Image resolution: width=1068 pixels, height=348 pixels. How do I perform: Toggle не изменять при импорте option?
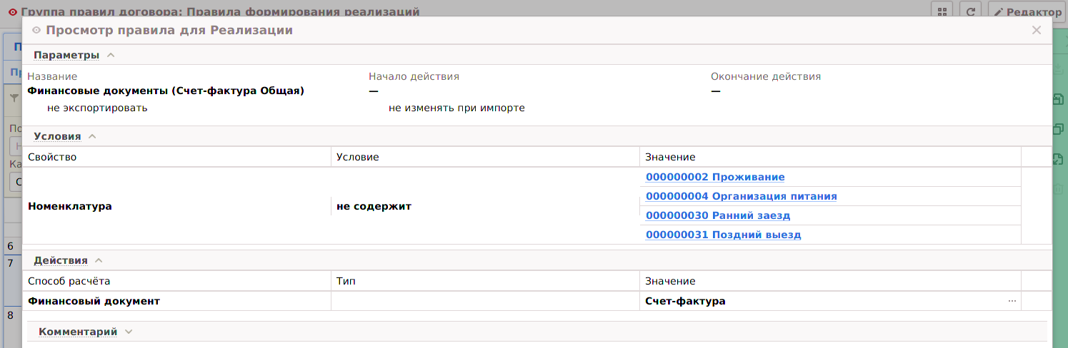[456, 108]
